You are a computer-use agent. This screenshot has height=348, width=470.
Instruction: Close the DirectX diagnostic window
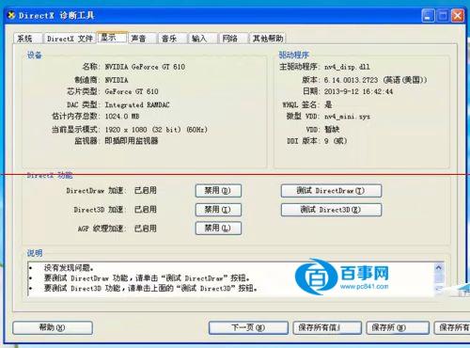(457, 16)
